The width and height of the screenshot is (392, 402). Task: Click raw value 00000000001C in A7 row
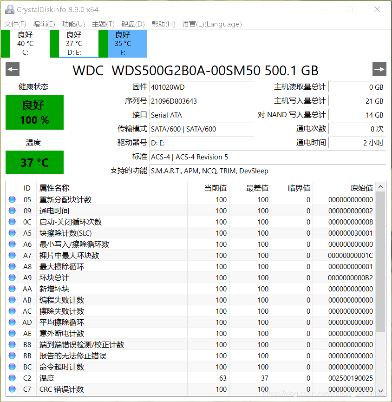(x=351, y=255)
